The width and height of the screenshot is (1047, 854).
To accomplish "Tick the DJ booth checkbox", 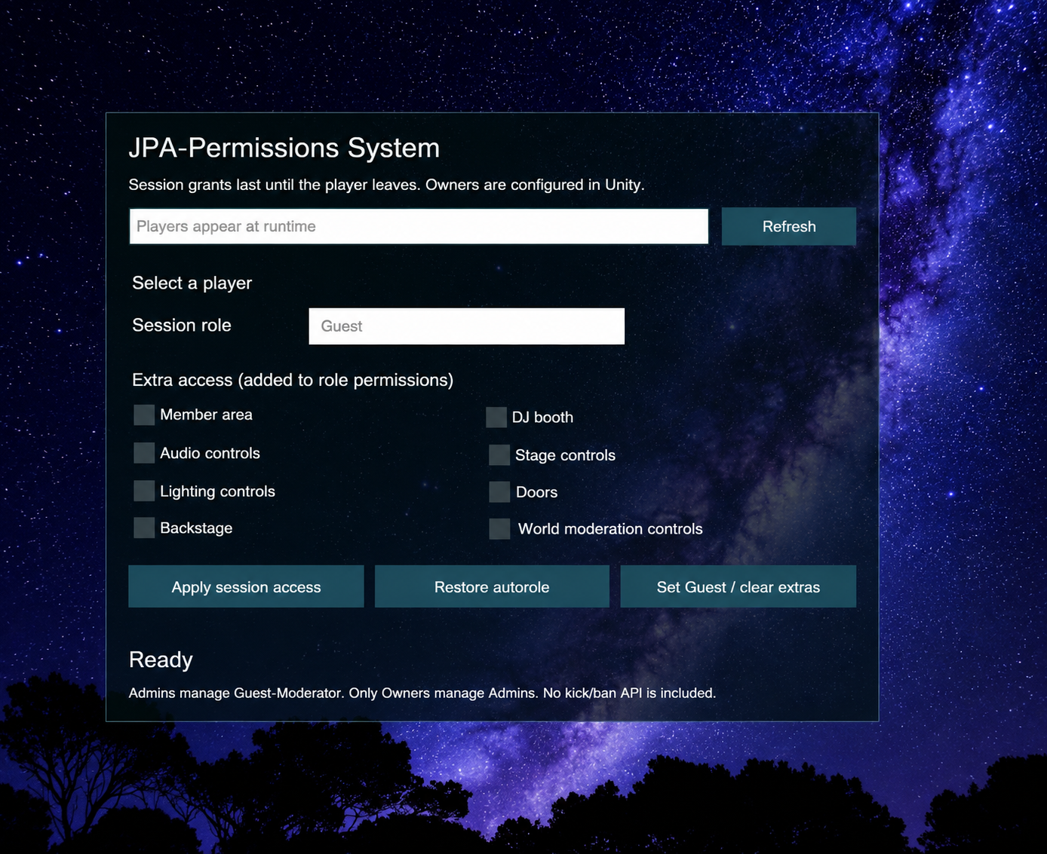I will (x=496, y=417).
